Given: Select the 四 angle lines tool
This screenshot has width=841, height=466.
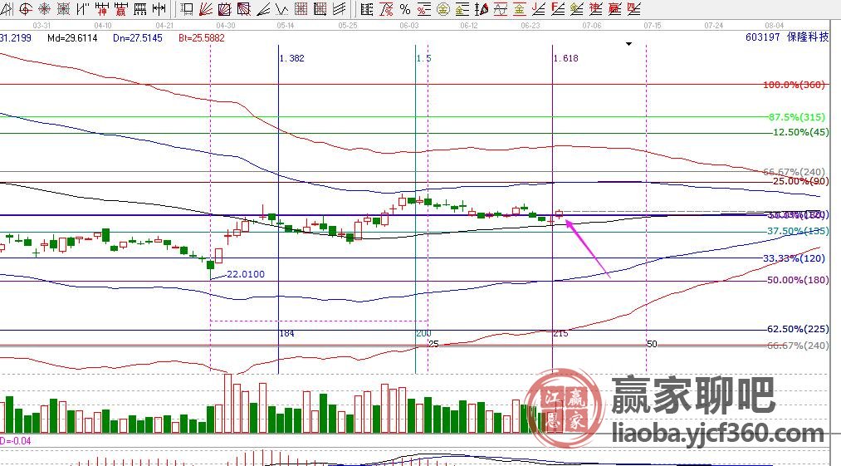Looking at the screenshot, I should (x=633, y=8).
